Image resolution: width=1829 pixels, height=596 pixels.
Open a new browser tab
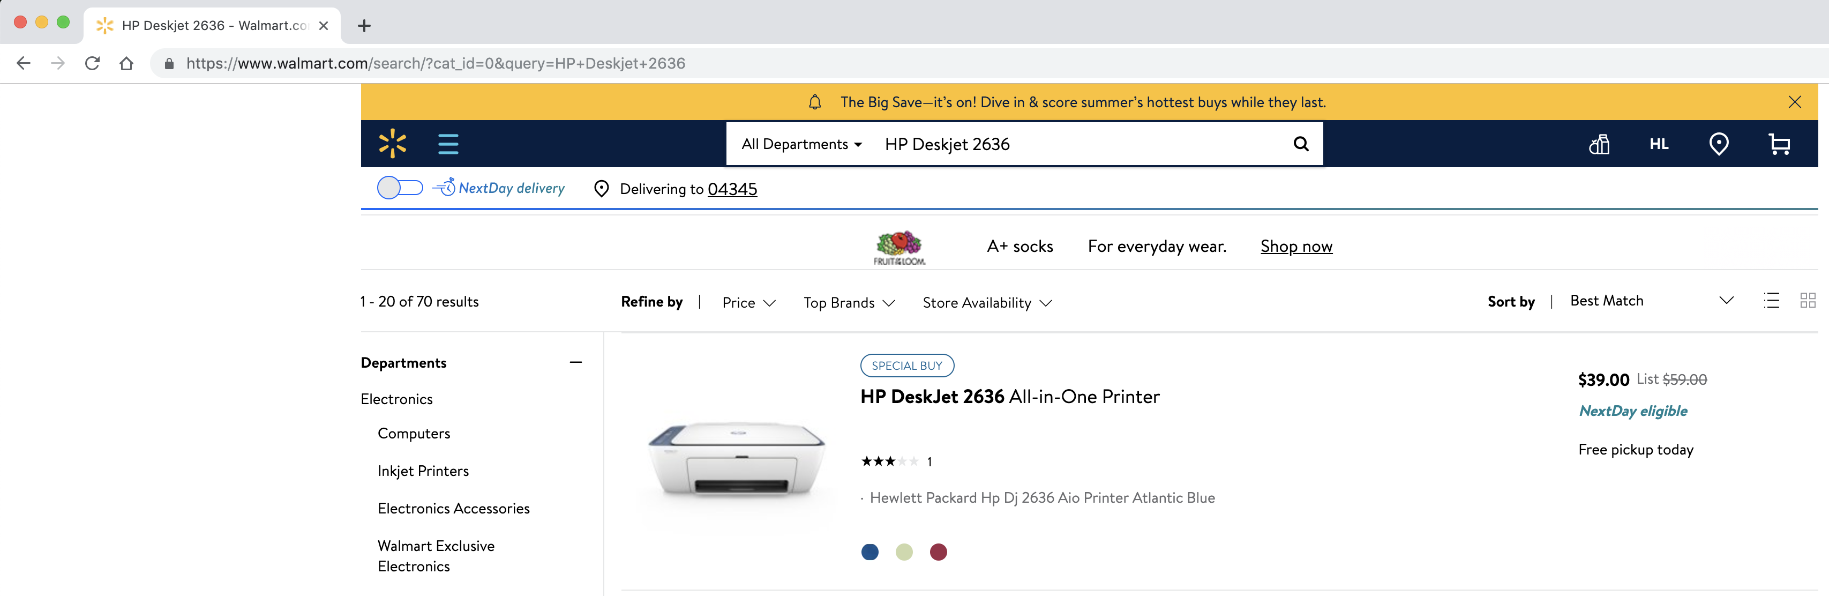click(364, 26)
